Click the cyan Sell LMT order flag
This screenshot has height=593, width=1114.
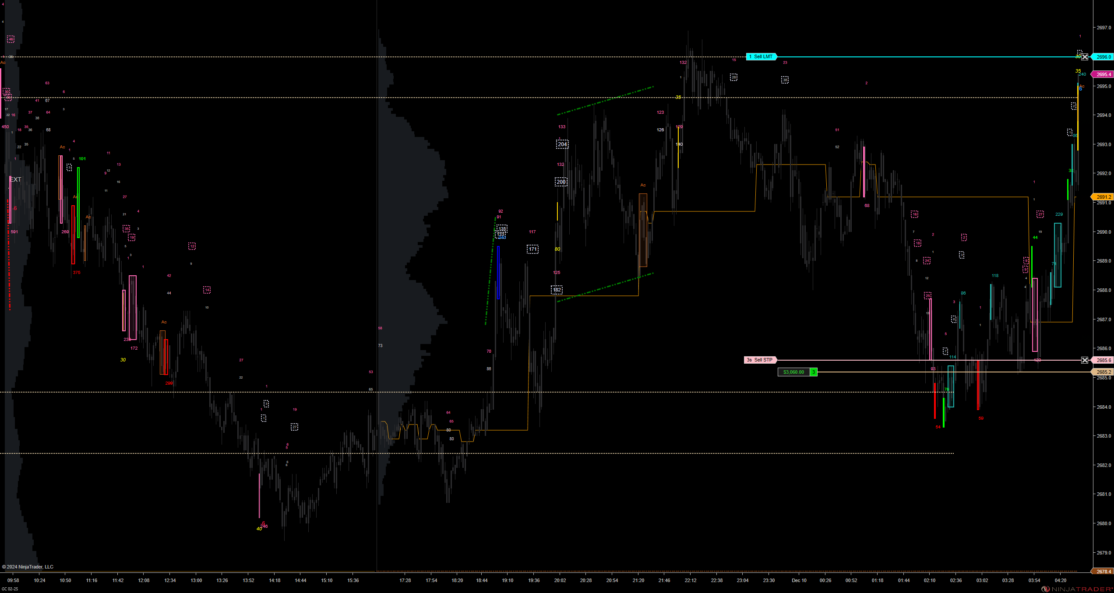tap(761, 57)
